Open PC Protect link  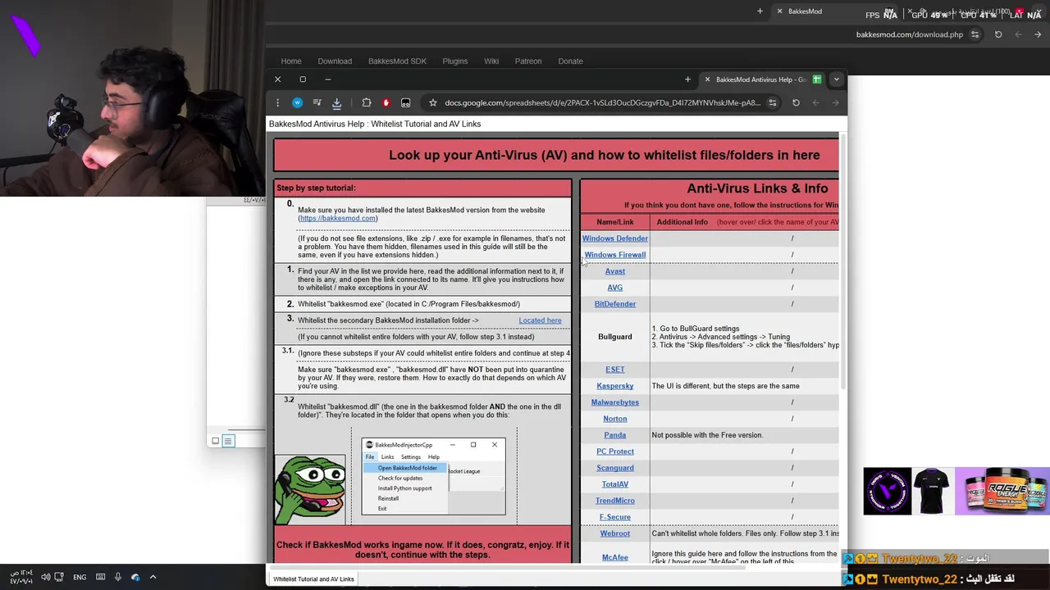(614, 452)
